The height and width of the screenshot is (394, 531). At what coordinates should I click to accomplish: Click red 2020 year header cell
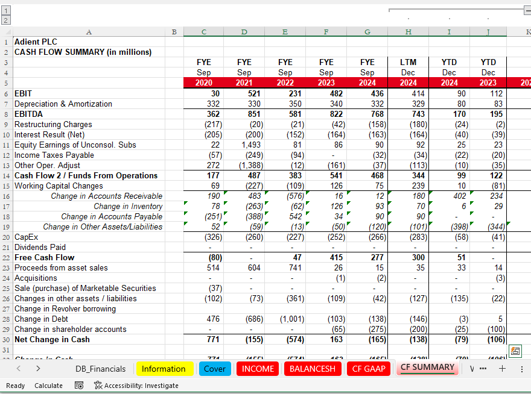click(203, 83)
